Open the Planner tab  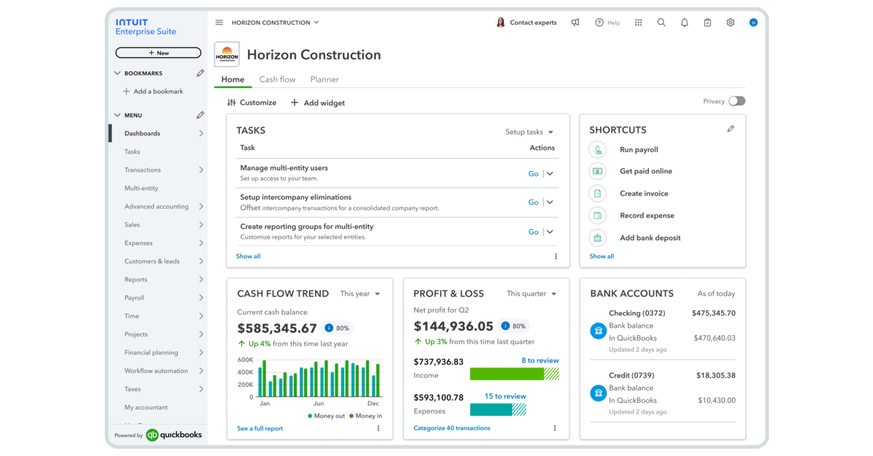(324, 79)
